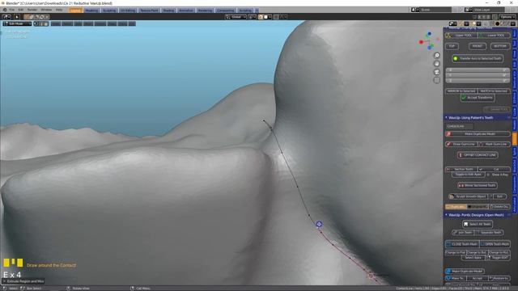
Task: Switch to the Modeling workspace tab
Action: 91,11
